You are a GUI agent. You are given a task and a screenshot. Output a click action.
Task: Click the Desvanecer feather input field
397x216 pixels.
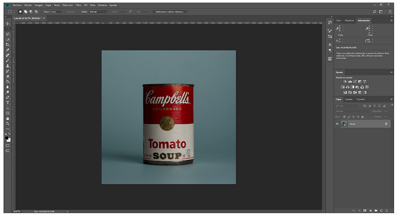click(x=56, y=12)
